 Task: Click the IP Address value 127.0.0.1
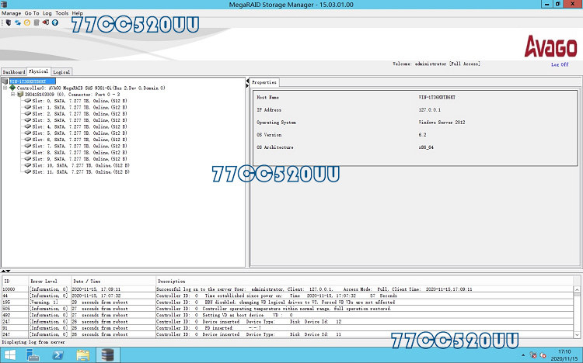tap(429, 110)
